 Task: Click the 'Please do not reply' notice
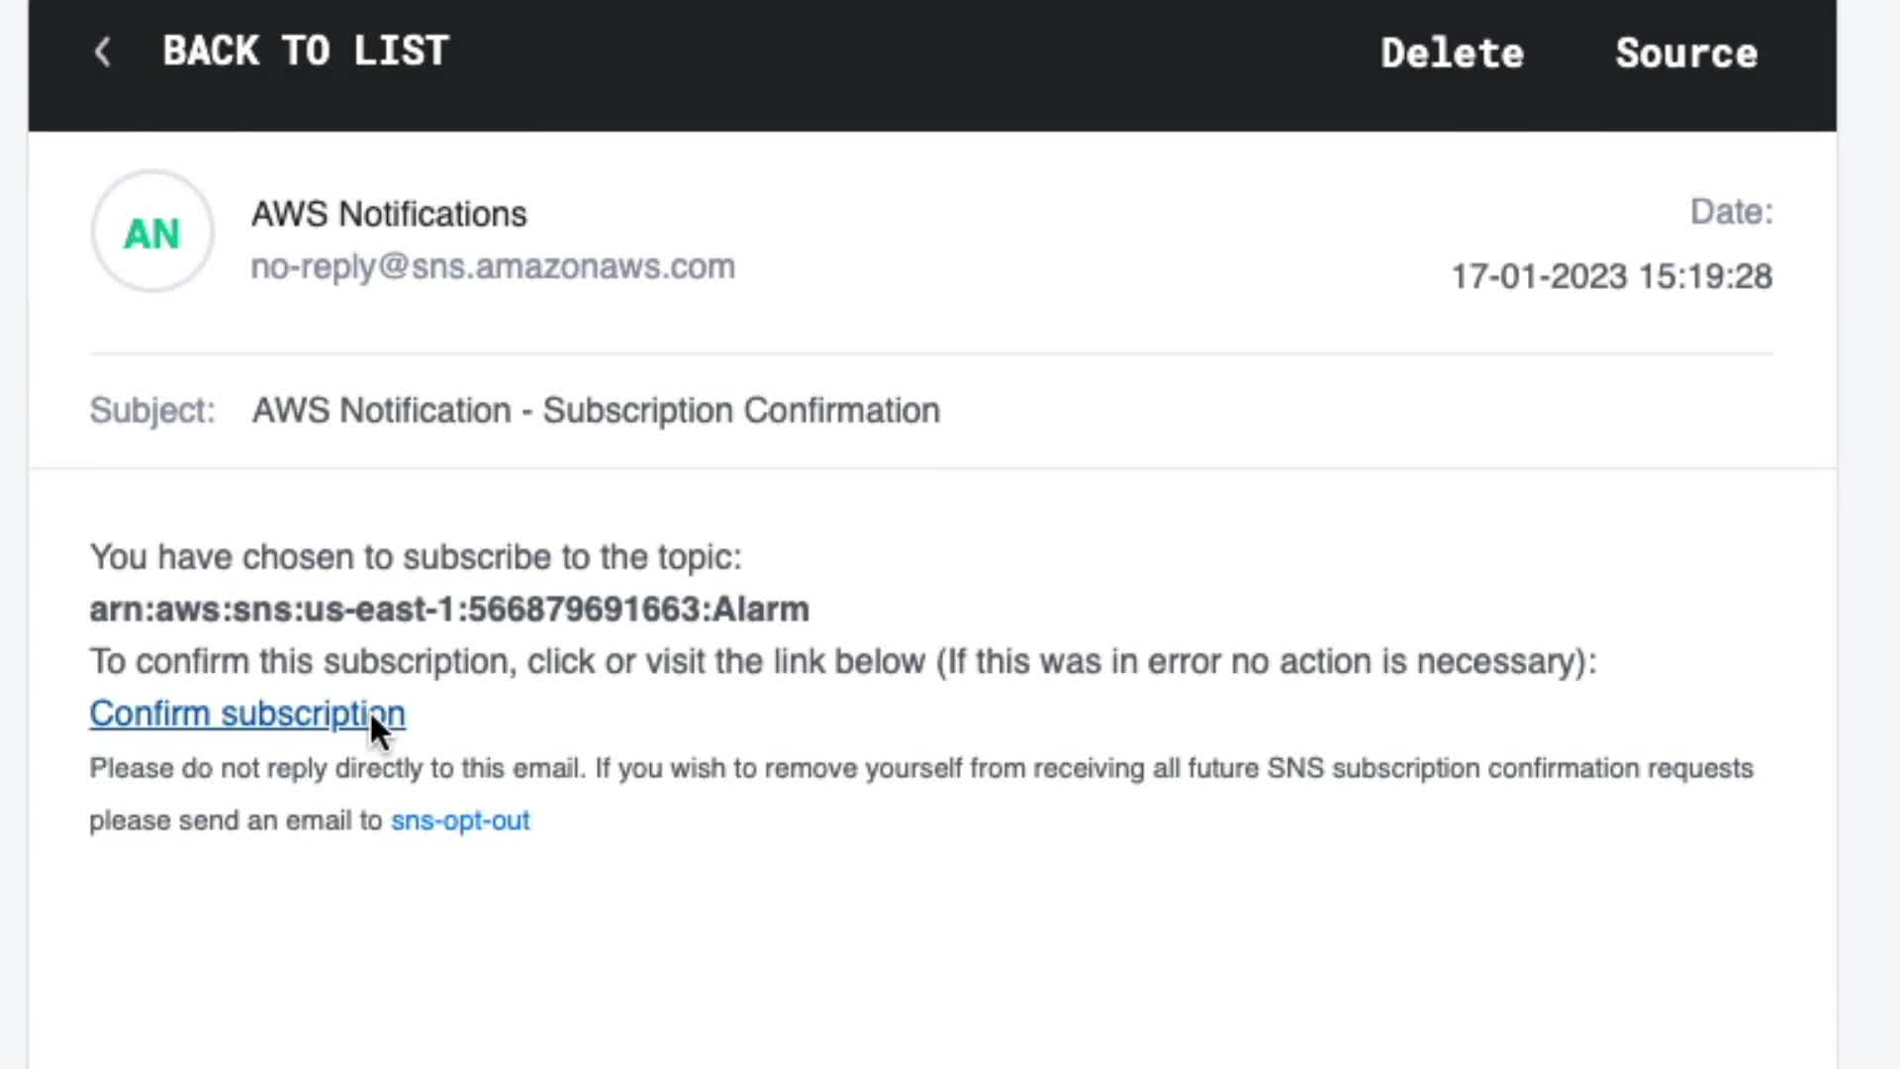click(920, 769)
